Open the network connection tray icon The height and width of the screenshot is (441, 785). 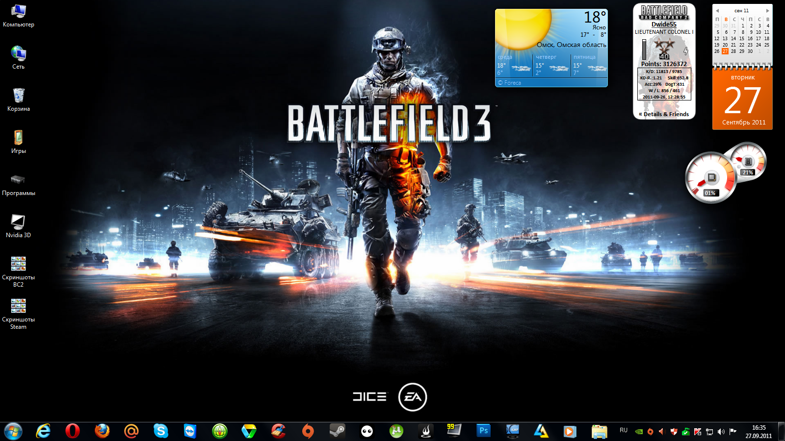(x=709, y=432)
